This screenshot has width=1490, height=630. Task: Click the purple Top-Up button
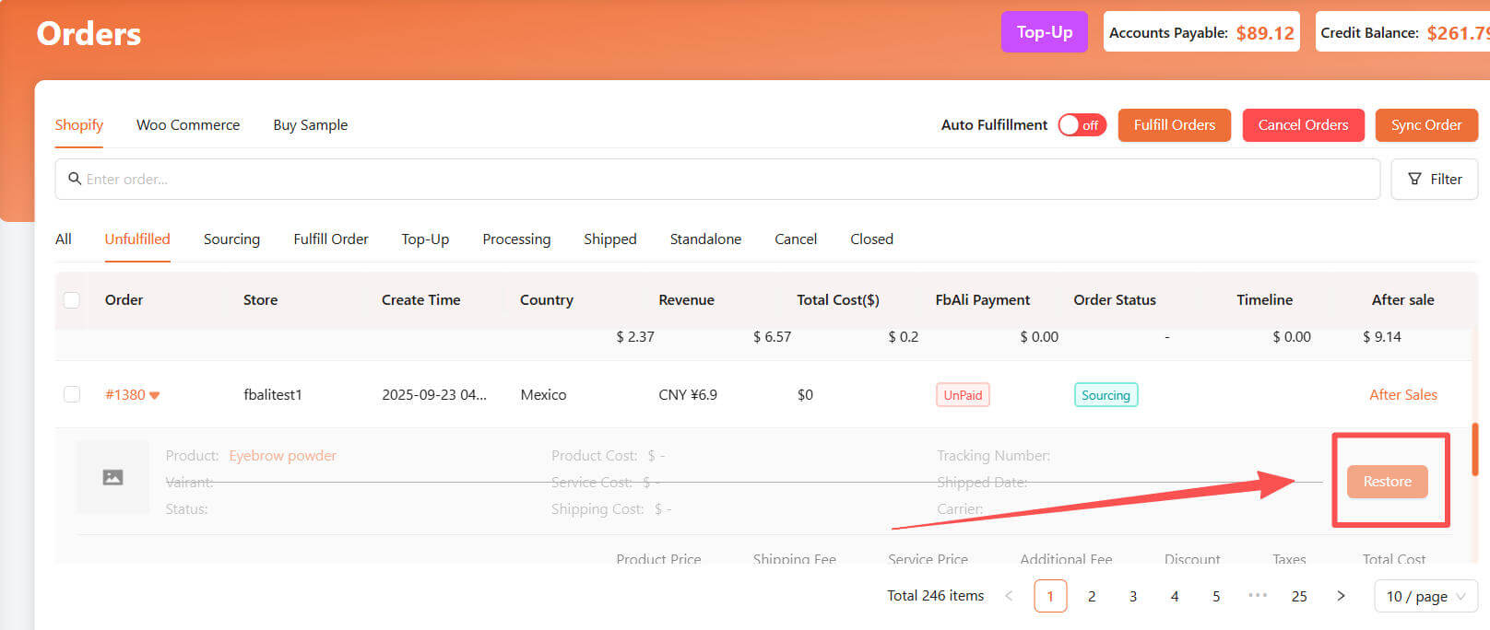pyautogui.click(x=1044, y=32)
